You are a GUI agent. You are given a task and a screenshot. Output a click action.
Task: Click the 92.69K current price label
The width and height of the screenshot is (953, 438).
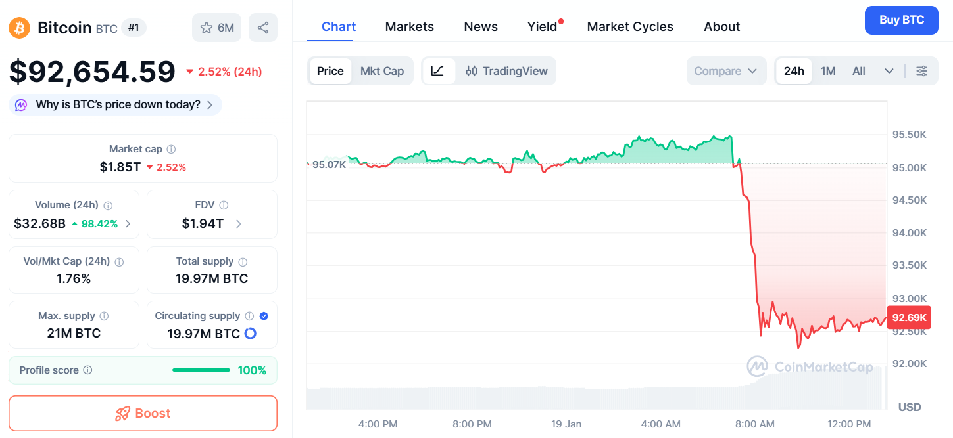tap(908, 318)
